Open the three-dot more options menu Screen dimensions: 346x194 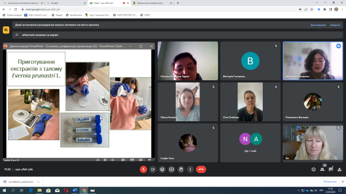[x=190, y=169]
